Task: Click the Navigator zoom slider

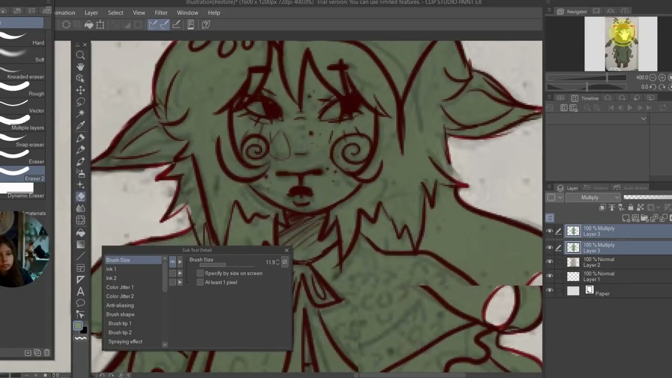Action: point(587,78)
